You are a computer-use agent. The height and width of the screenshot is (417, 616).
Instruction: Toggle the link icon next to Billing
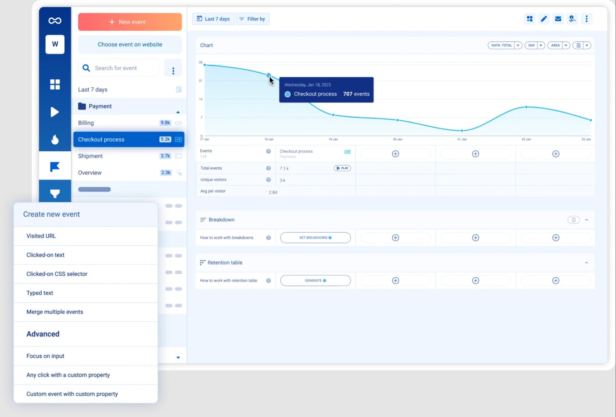[x=178, y=122]
